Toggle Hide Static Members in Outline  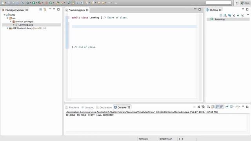234,15
